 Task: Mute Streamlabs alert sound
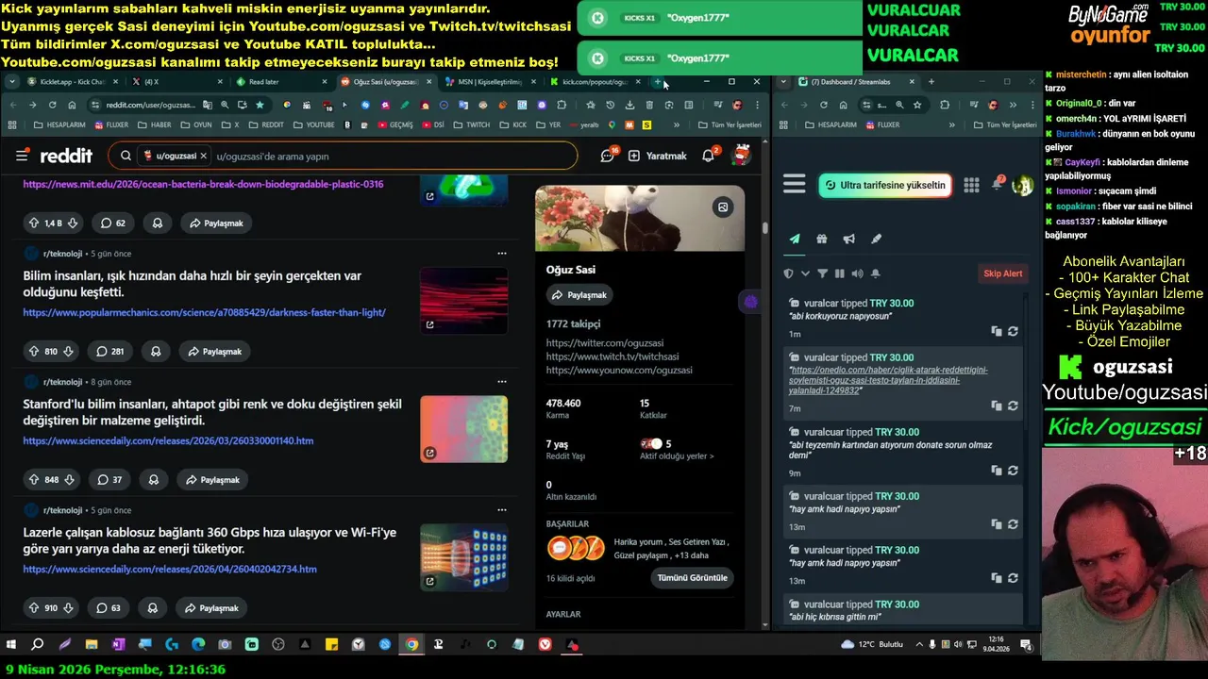857,273
